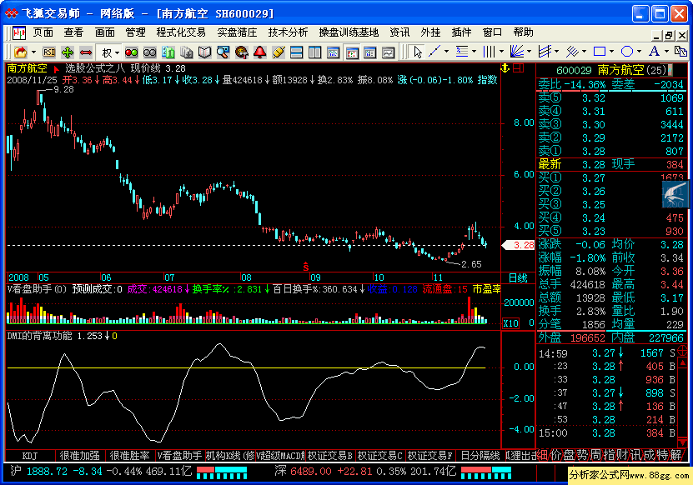693x485 pixels.
Task: Click the 深 index value 6489.00
Action: point(311,472)
